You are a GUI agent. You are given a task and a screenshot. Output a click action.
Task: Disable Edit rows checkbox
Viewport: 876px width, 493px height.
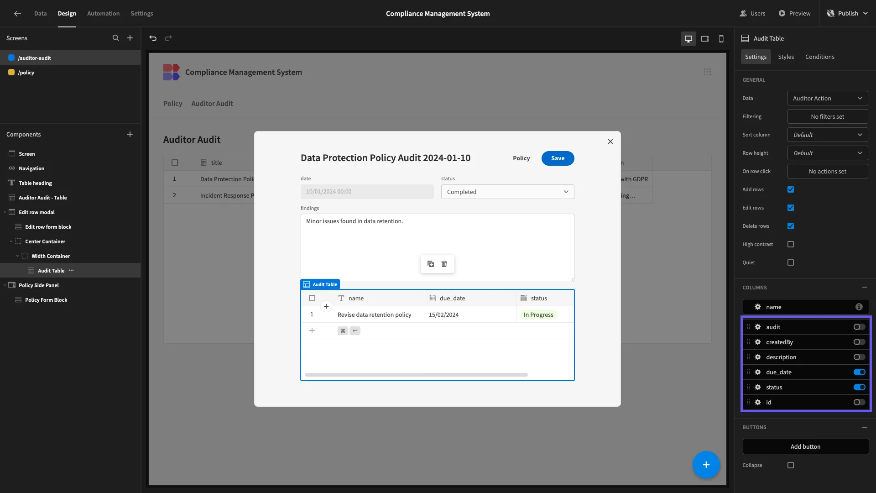[x=791, y=208]
